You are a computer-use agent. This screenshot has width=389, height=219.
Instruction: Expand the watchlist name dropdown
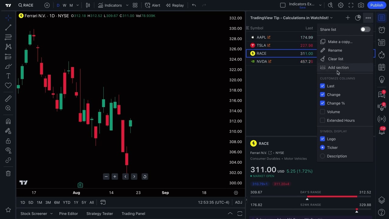[331, 18]
